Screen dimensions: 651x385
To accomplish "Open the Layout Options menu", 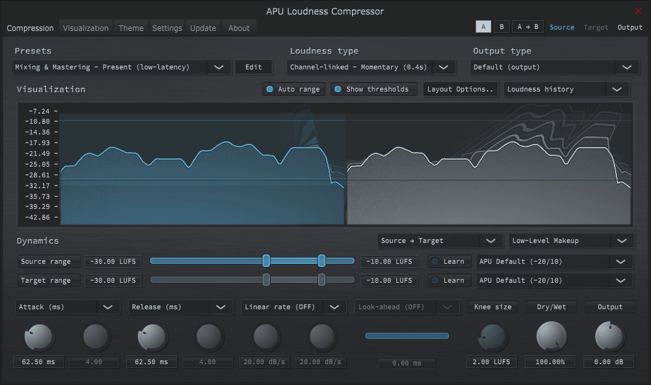I will [x=460, y=89].
